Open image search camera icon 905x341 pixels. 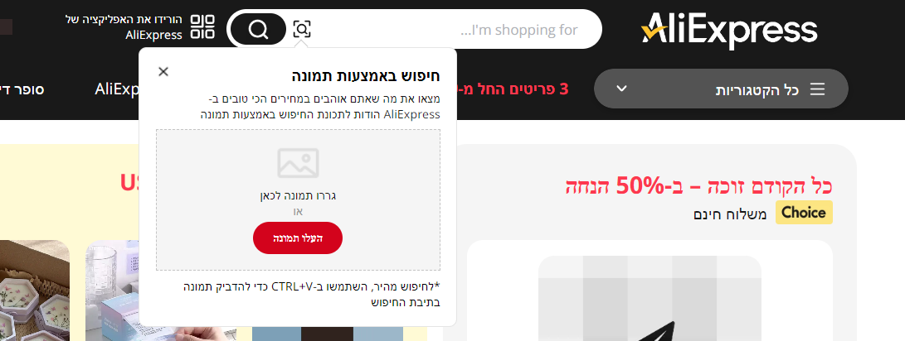pos(302,29)
